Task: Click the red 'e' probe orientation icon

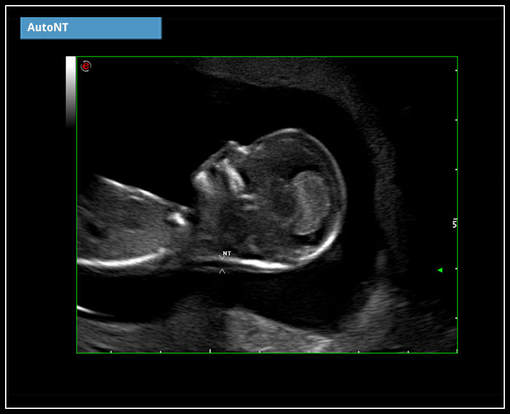Action: pos(85,66)
